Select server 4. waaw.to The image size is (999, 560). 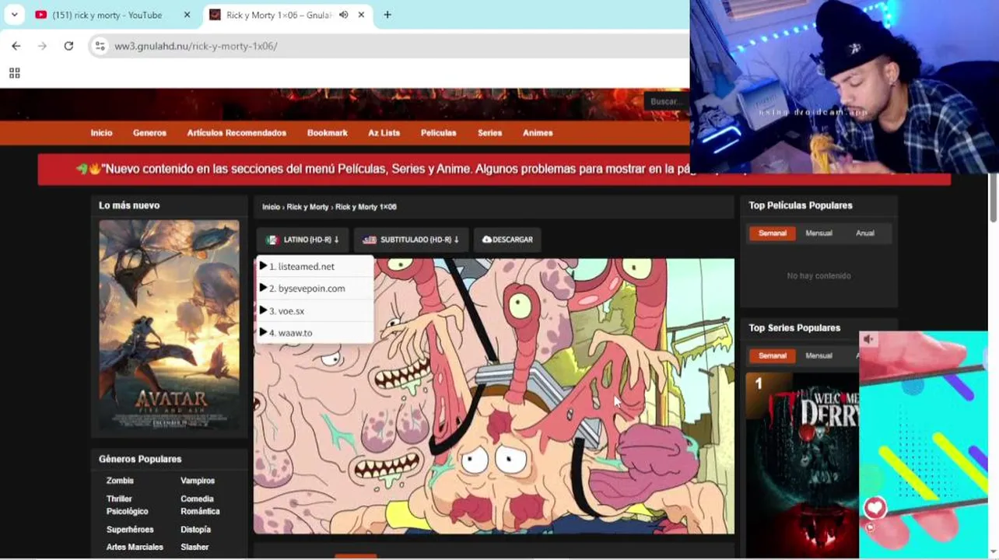(x=315, y=333)
